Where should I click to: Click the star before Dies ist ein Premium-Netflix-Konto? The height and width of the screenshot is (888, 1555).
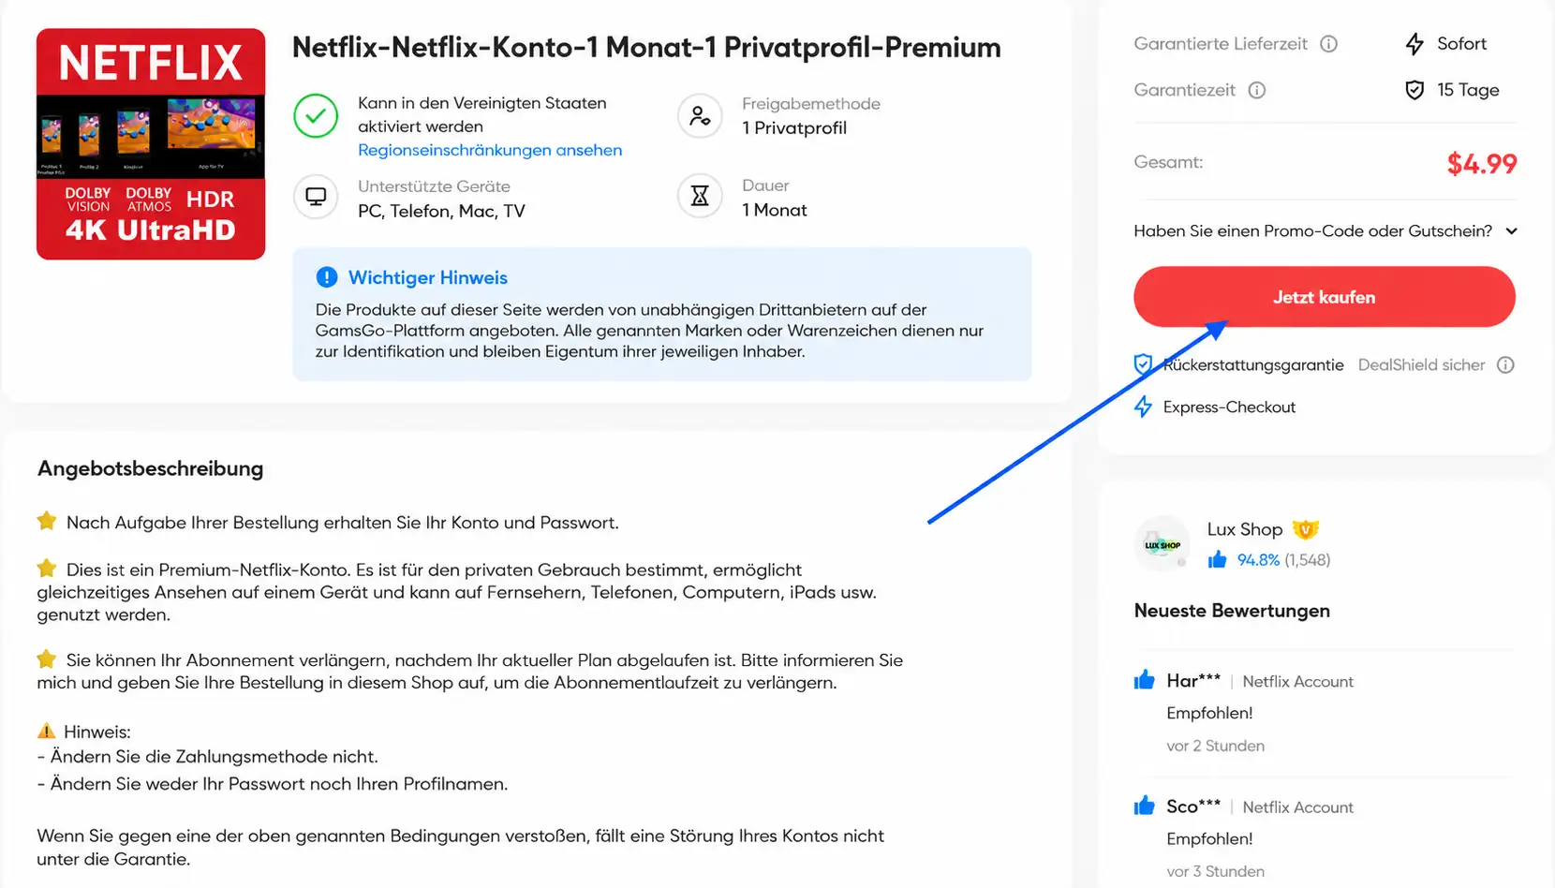coord(47,568)
